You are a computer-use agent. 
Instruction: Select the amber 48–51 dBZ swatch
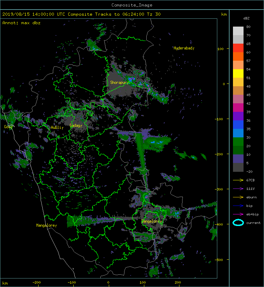tap(238, 82)
